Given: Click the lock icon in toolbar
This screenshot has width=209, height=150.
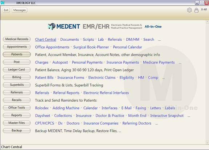Looking at the screenshot, I should click(x=196, y=10).
